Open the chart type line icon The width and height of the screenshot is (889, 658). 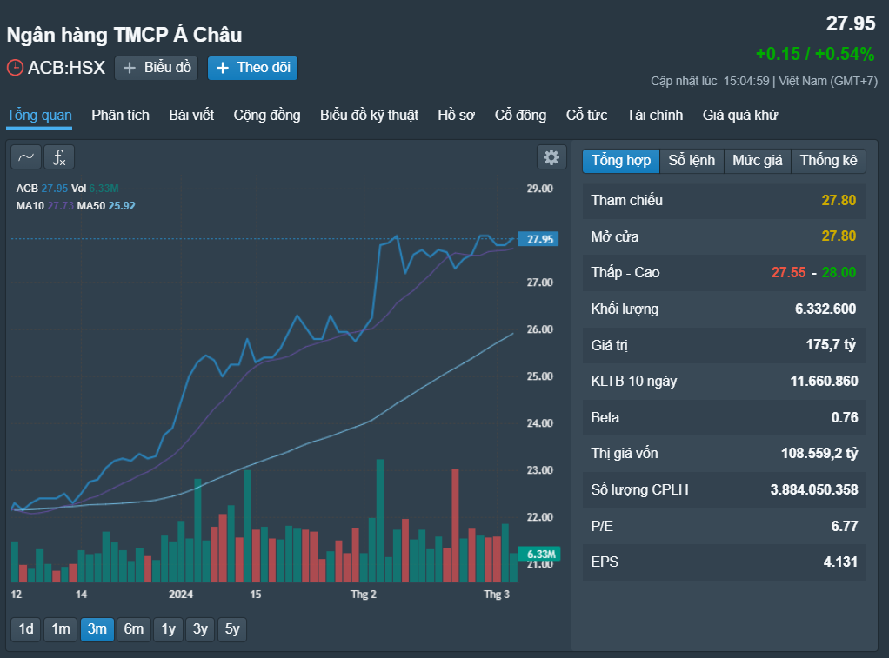26,157
